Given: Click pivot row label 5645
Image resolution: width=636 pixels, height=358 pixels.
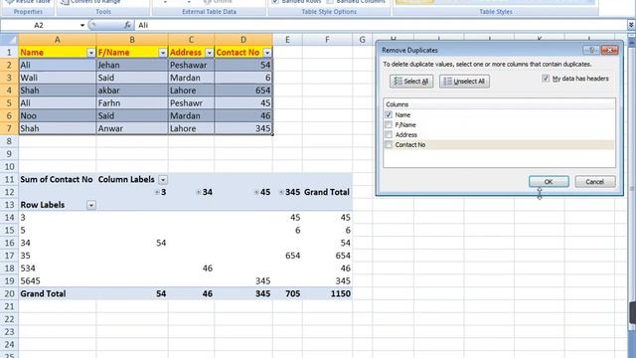Looking at the screenshot, I should [x=58, y=280].
